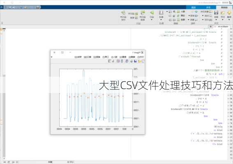Open the Go To dropdown arrow
This screenshot has height=164, width=233.
coord(189,16)
